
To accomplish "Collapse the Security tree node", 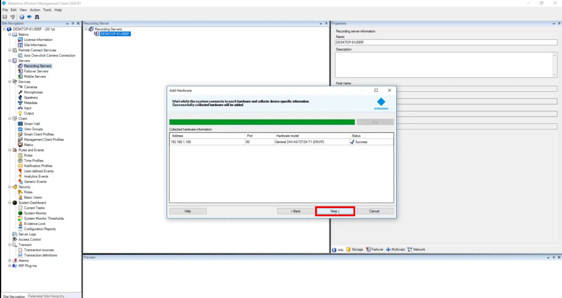I will point(10,187).
